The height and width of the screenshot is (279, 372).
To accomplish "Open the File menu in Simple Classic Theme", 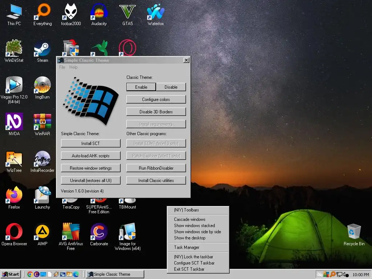I will [x=62, y=67].
